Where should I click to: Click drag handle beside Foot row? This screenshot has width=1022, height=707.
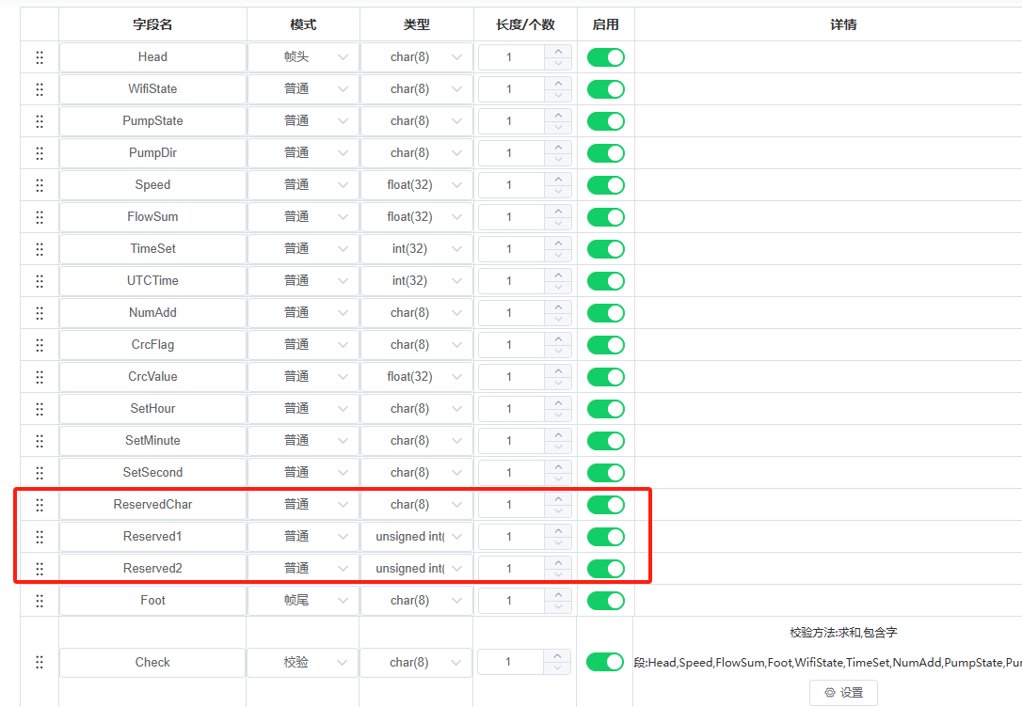pos(40,601)
